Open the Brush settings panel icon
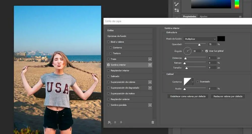Image resolution: width=252 pixels, height=134 pixels. [x=176, y=4]
